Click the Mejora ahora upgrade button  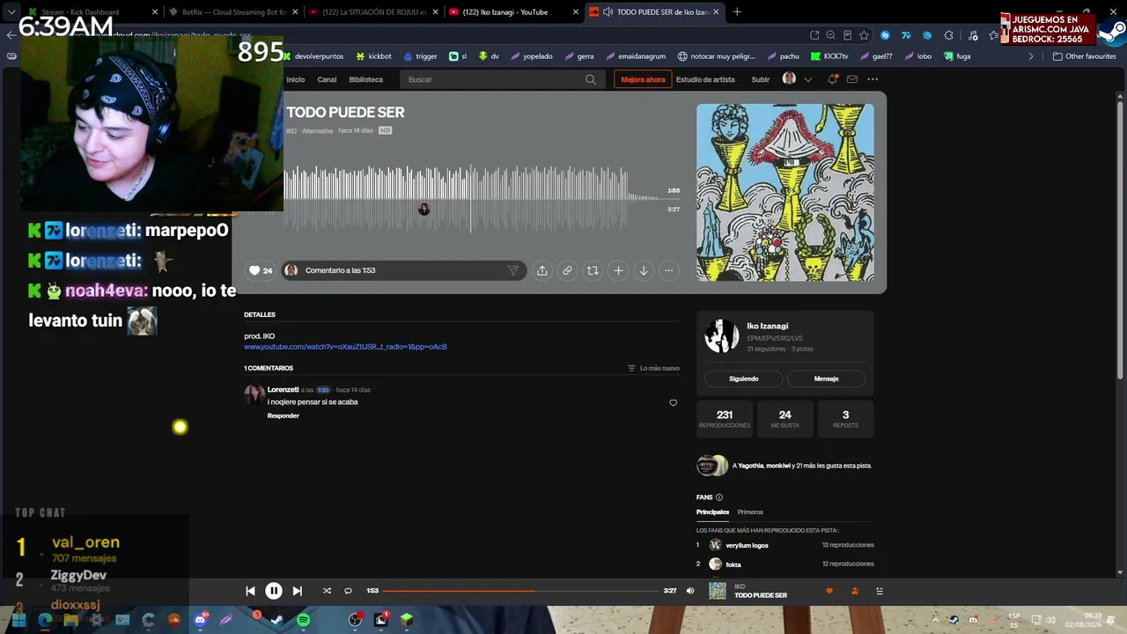tap(643, 79)
